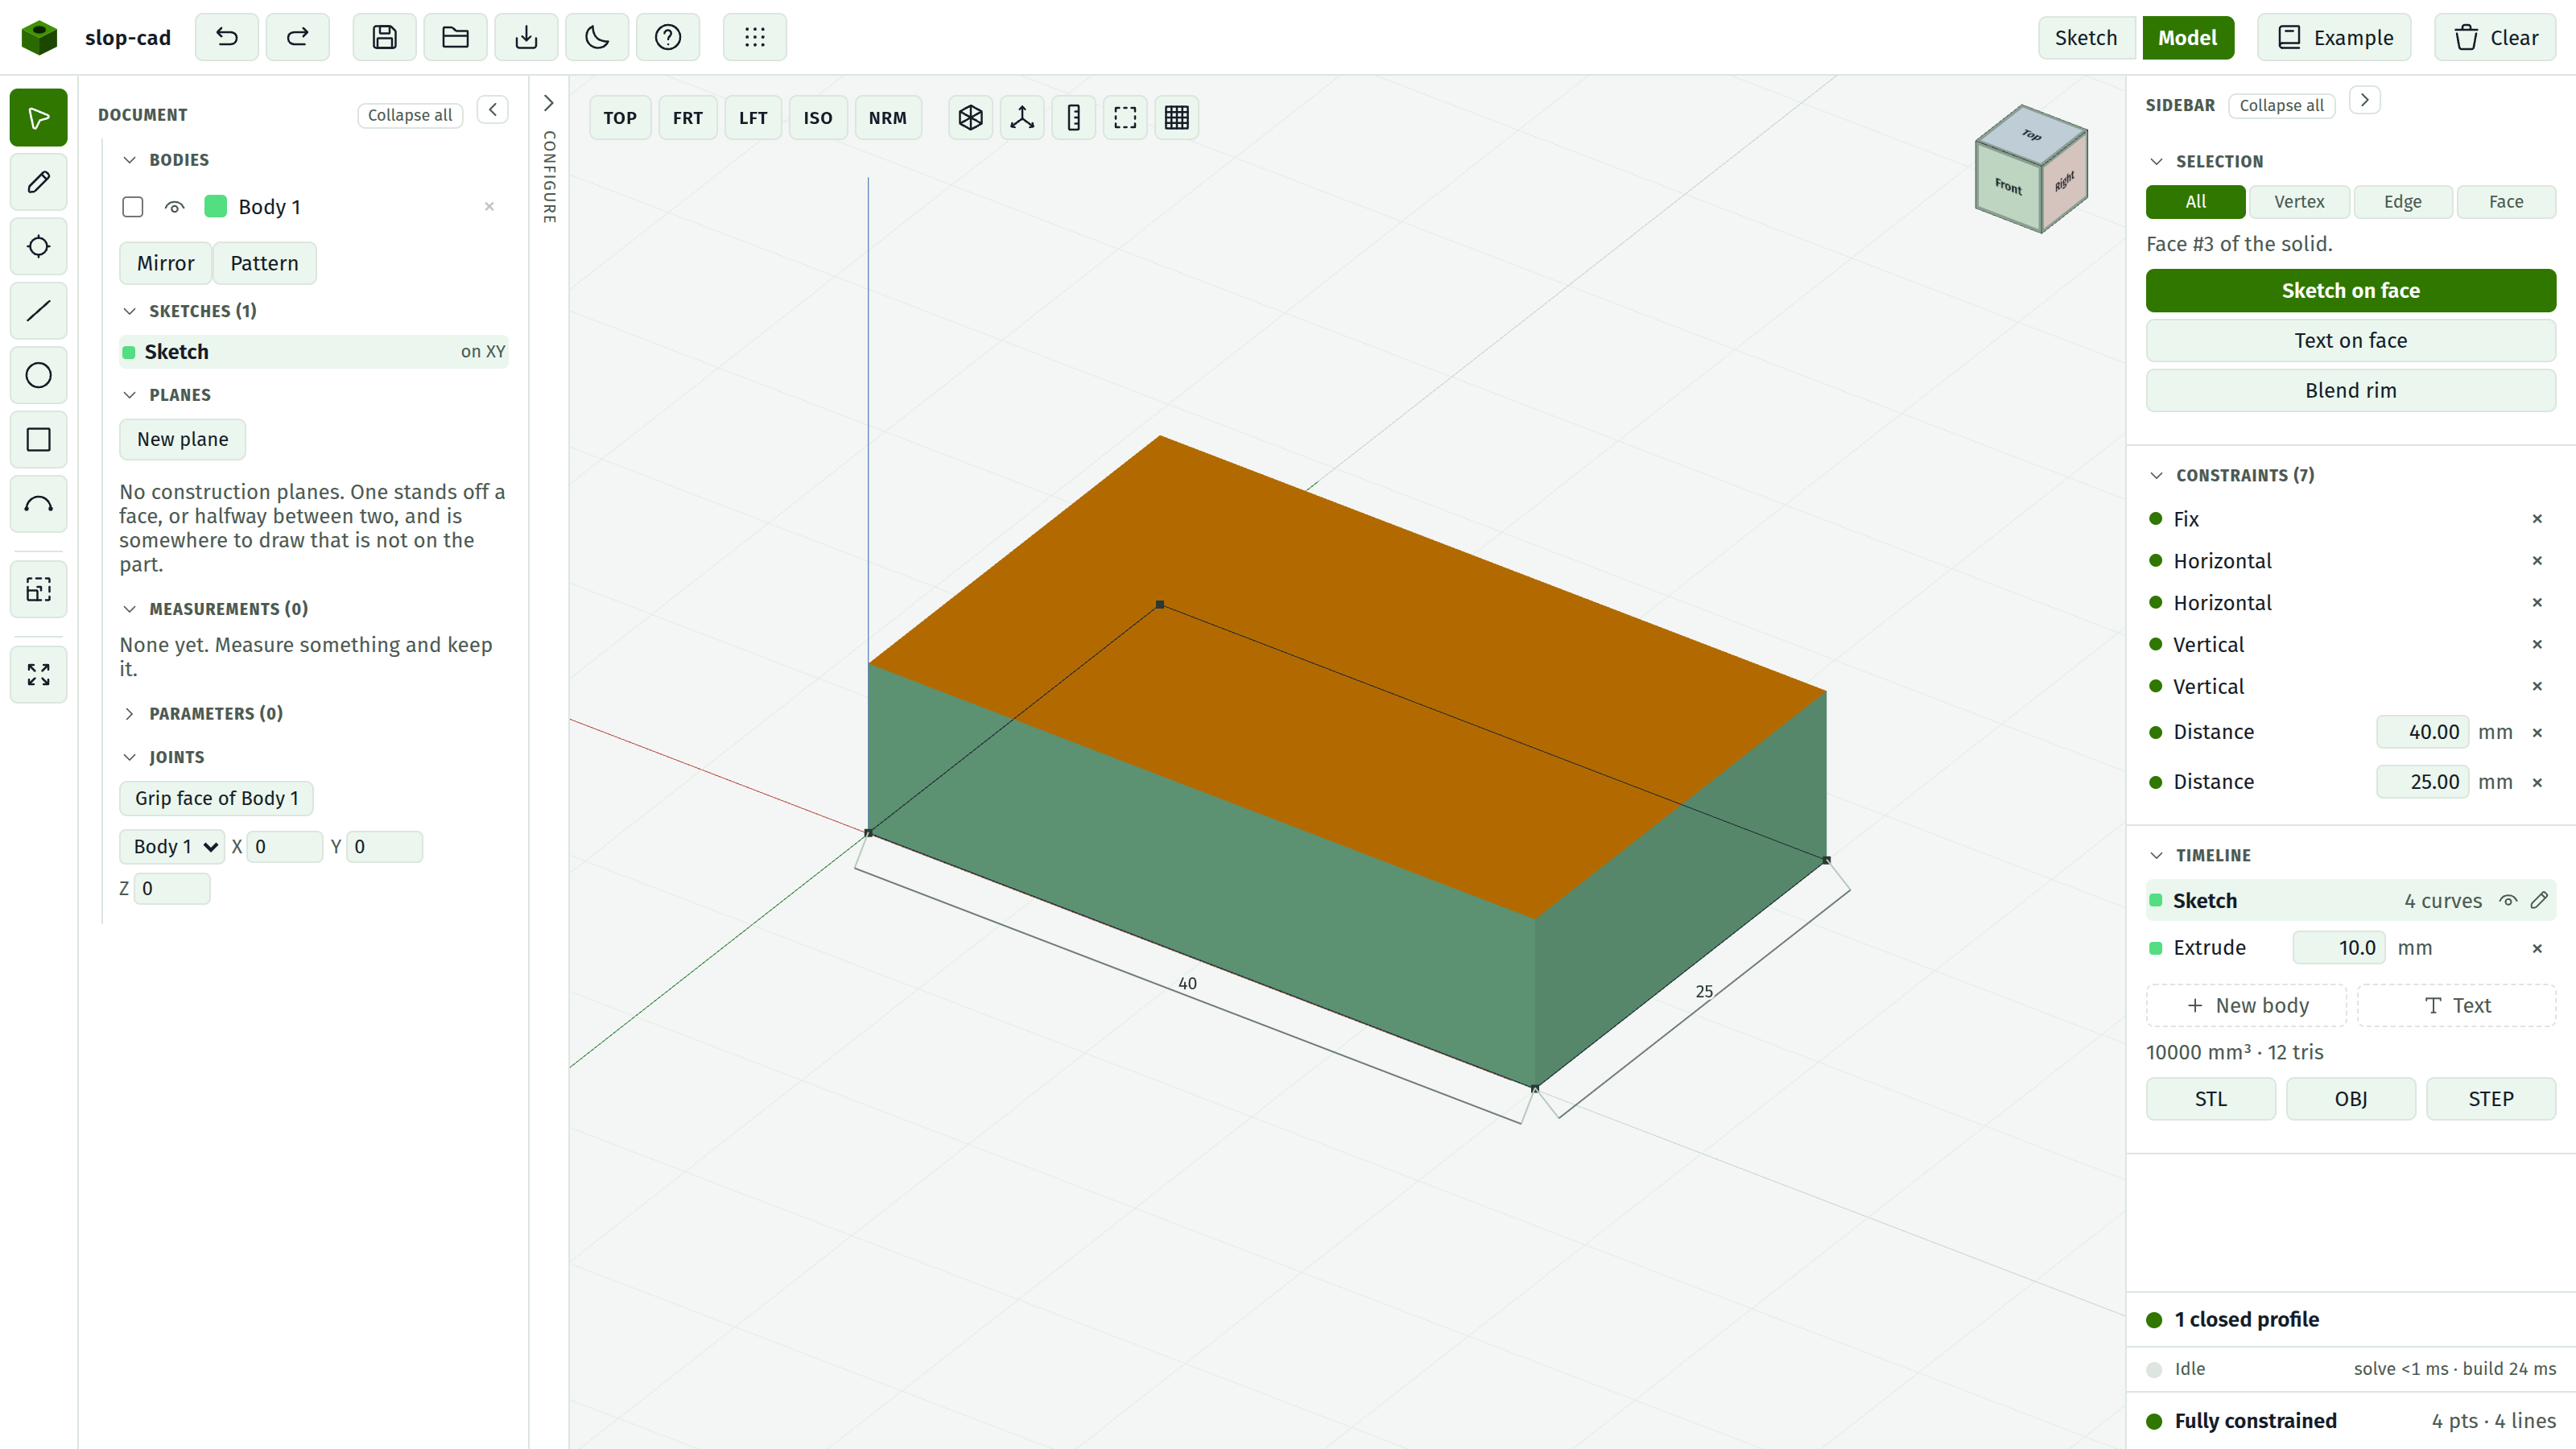Click the dashed box selection tool in left toolbar

click(39, 590)
